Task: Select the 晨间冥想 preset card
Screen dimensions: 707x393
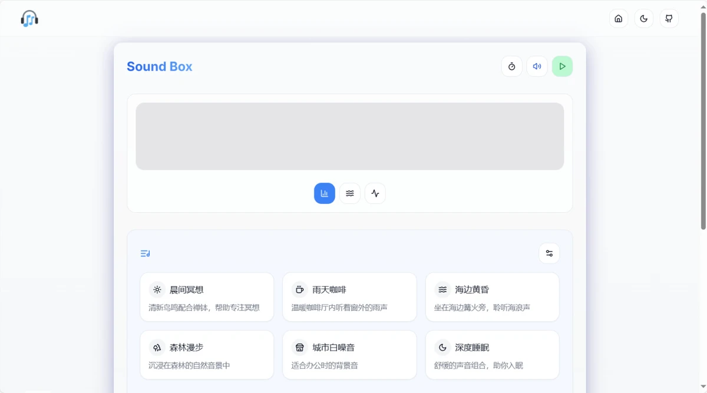Action: pyautogui.click(x=207, y=297)
